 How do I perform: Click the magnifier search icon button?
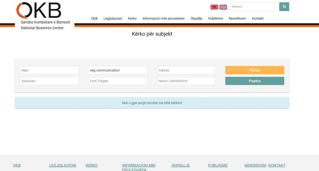[284, 7]
